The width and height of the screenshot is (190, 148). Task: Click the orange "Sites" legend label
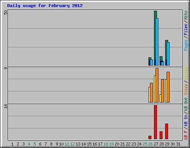(186, 90)
